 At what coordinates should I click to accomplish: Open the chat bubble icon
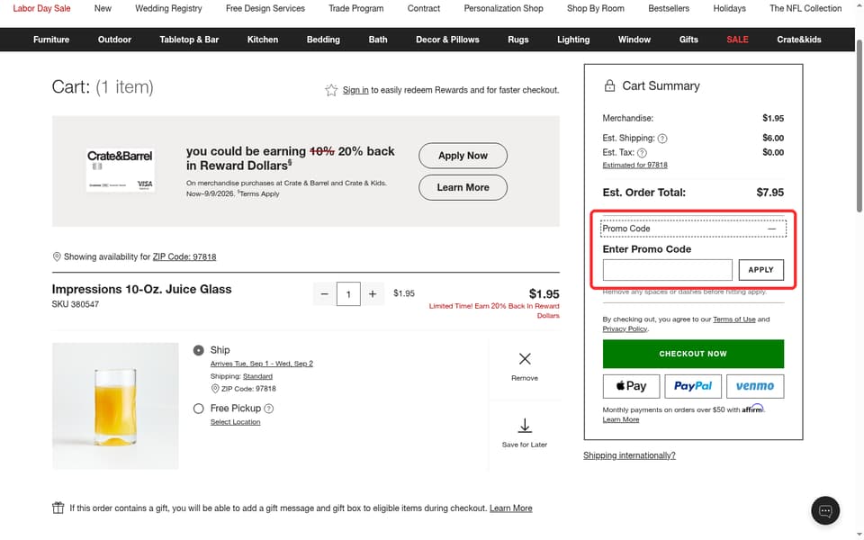pos(825,510)
